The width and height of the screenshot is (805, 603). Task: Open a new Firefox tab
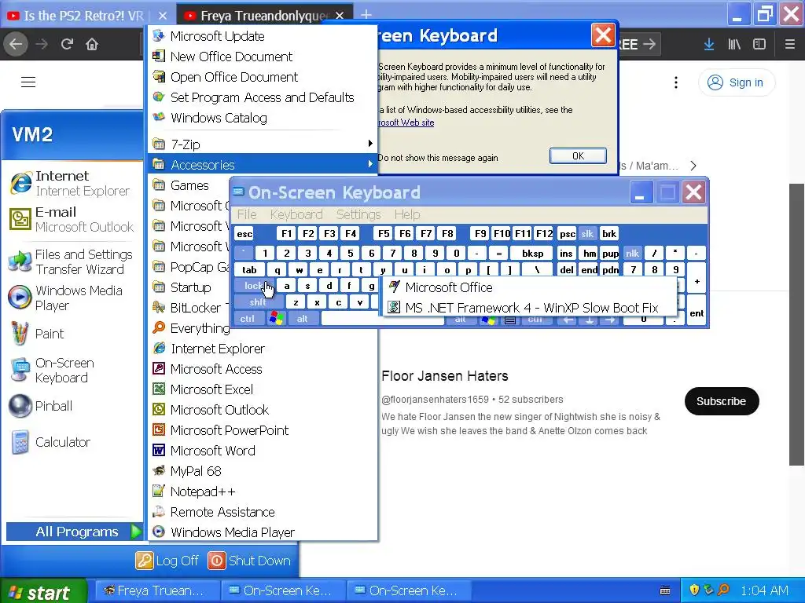(366, 15)
